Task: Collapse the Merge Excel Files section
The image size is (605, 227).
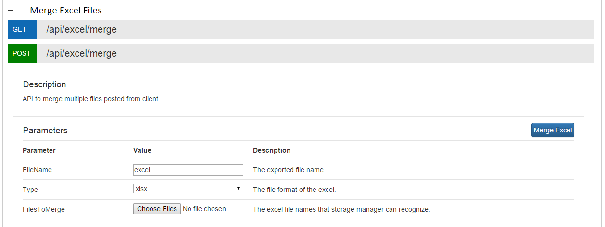Action: coord(11,11)
